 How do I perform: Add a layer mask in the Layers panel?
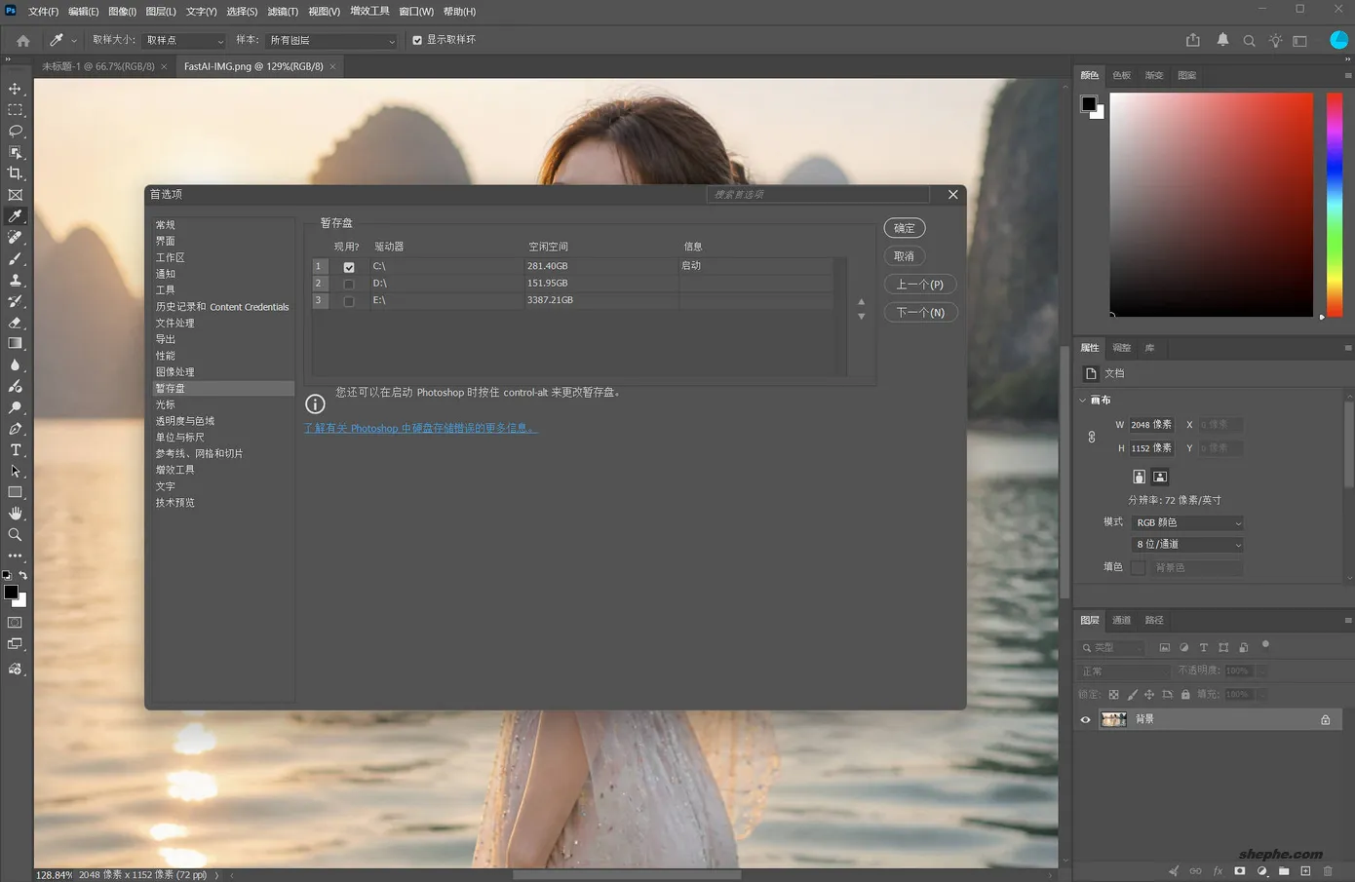pos(1239,871)
